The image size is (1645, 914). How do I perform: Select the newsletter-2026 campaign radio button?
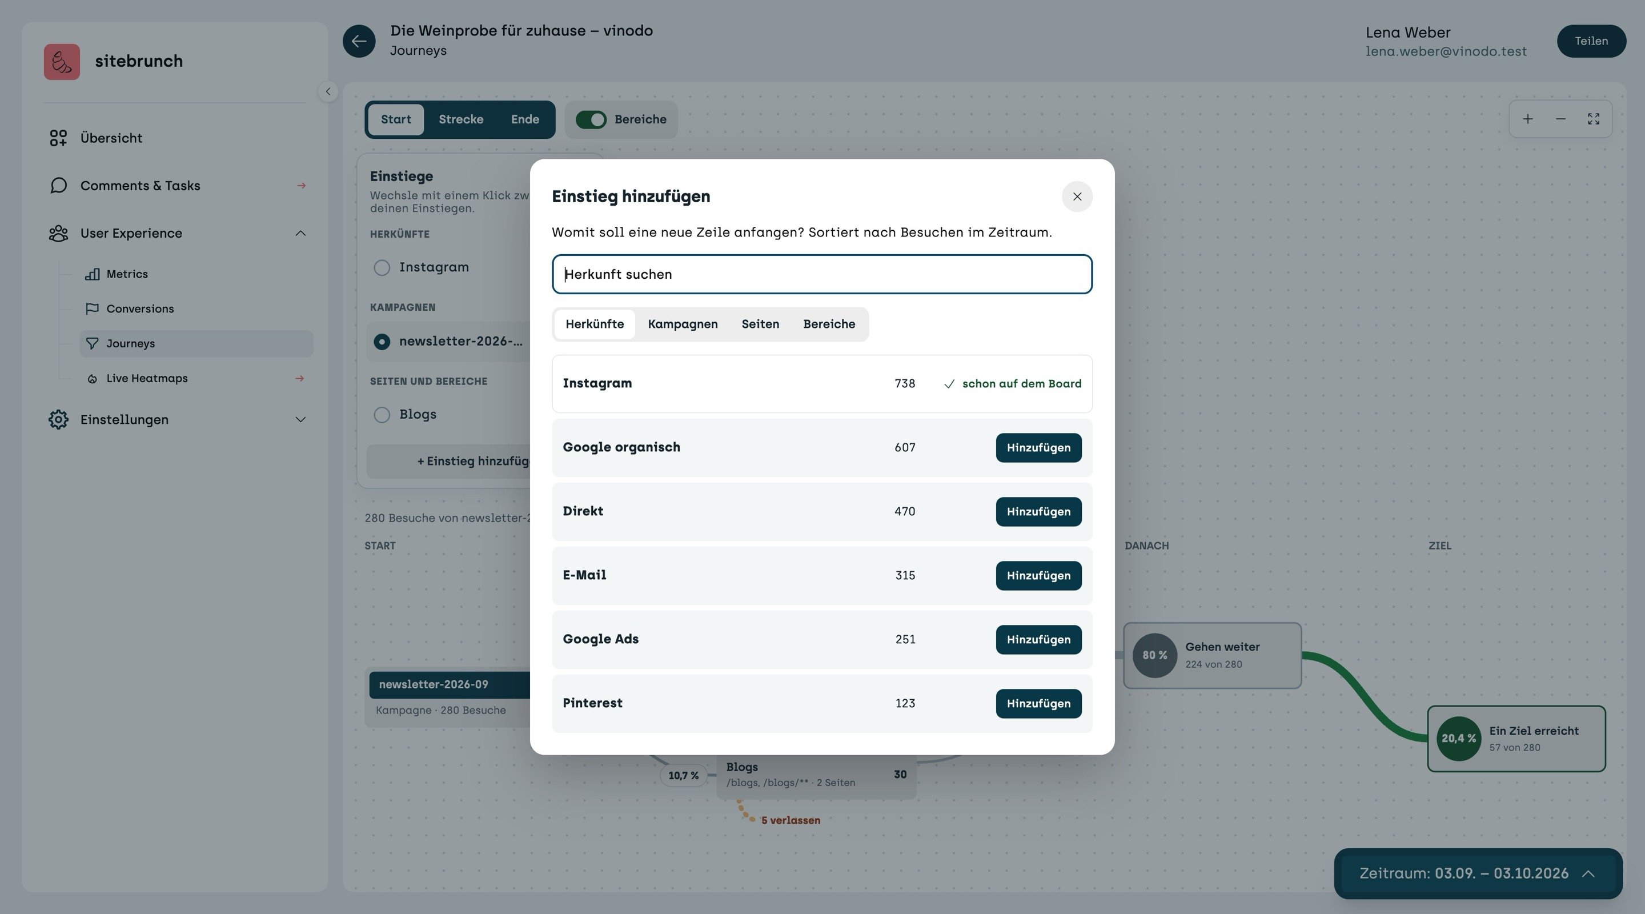[382, 342]
